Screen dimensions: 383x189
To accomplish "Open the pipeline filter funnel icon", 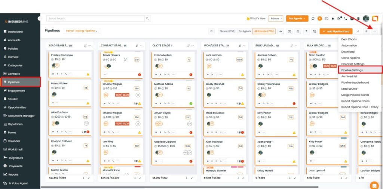I will tap(306, 31).
